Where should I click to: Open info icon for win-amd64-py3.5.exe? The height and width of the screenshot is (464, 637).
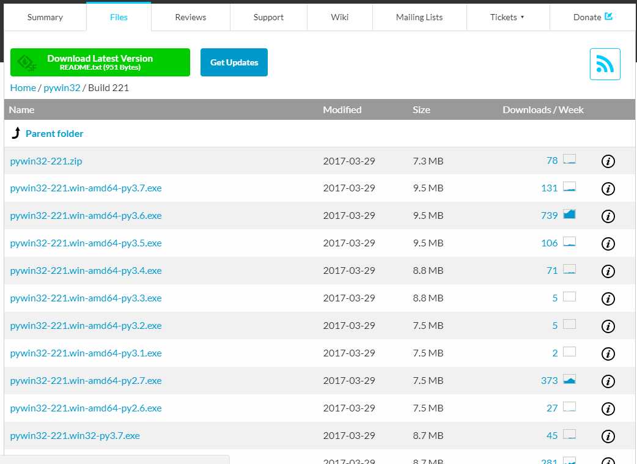[x=608, y=244]
